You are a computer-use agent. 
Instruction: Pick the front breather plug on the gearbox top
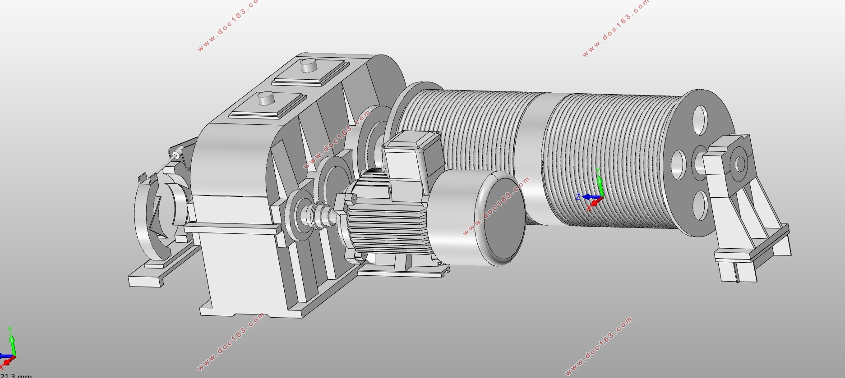point(266,98)
